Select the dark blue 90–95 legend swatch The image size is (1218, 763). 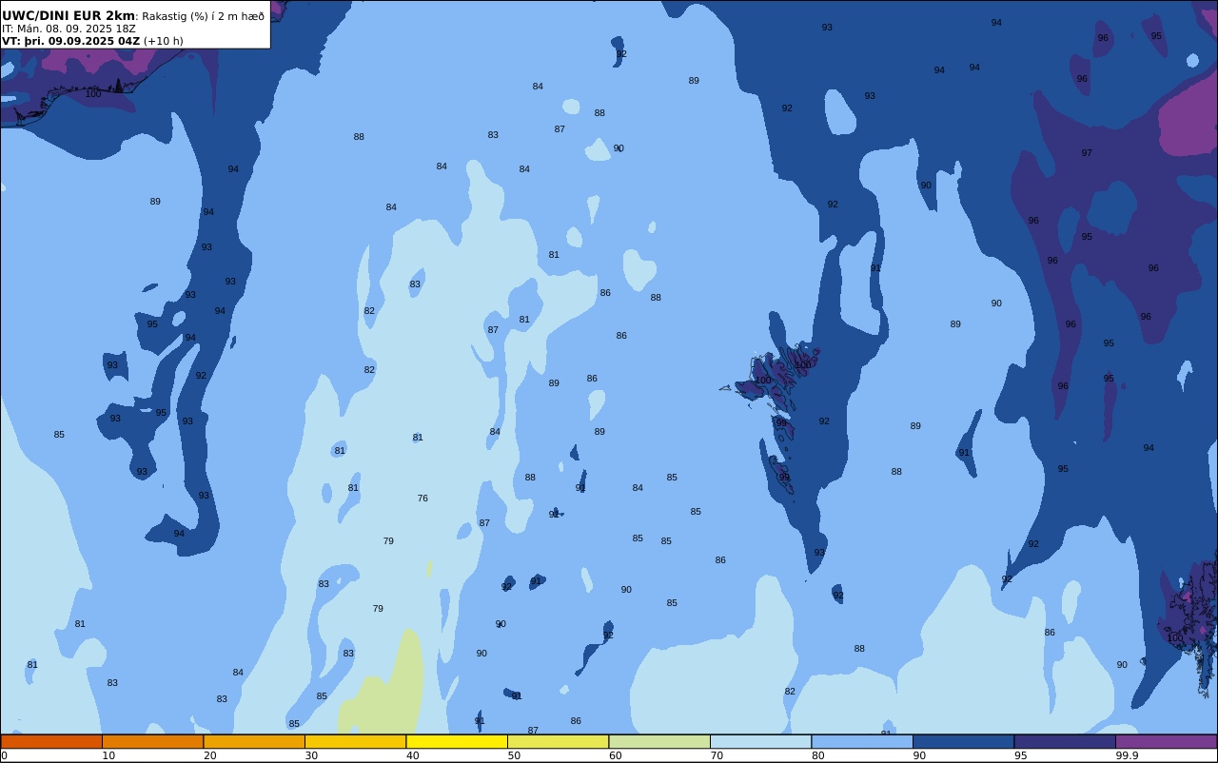point(963,741)
